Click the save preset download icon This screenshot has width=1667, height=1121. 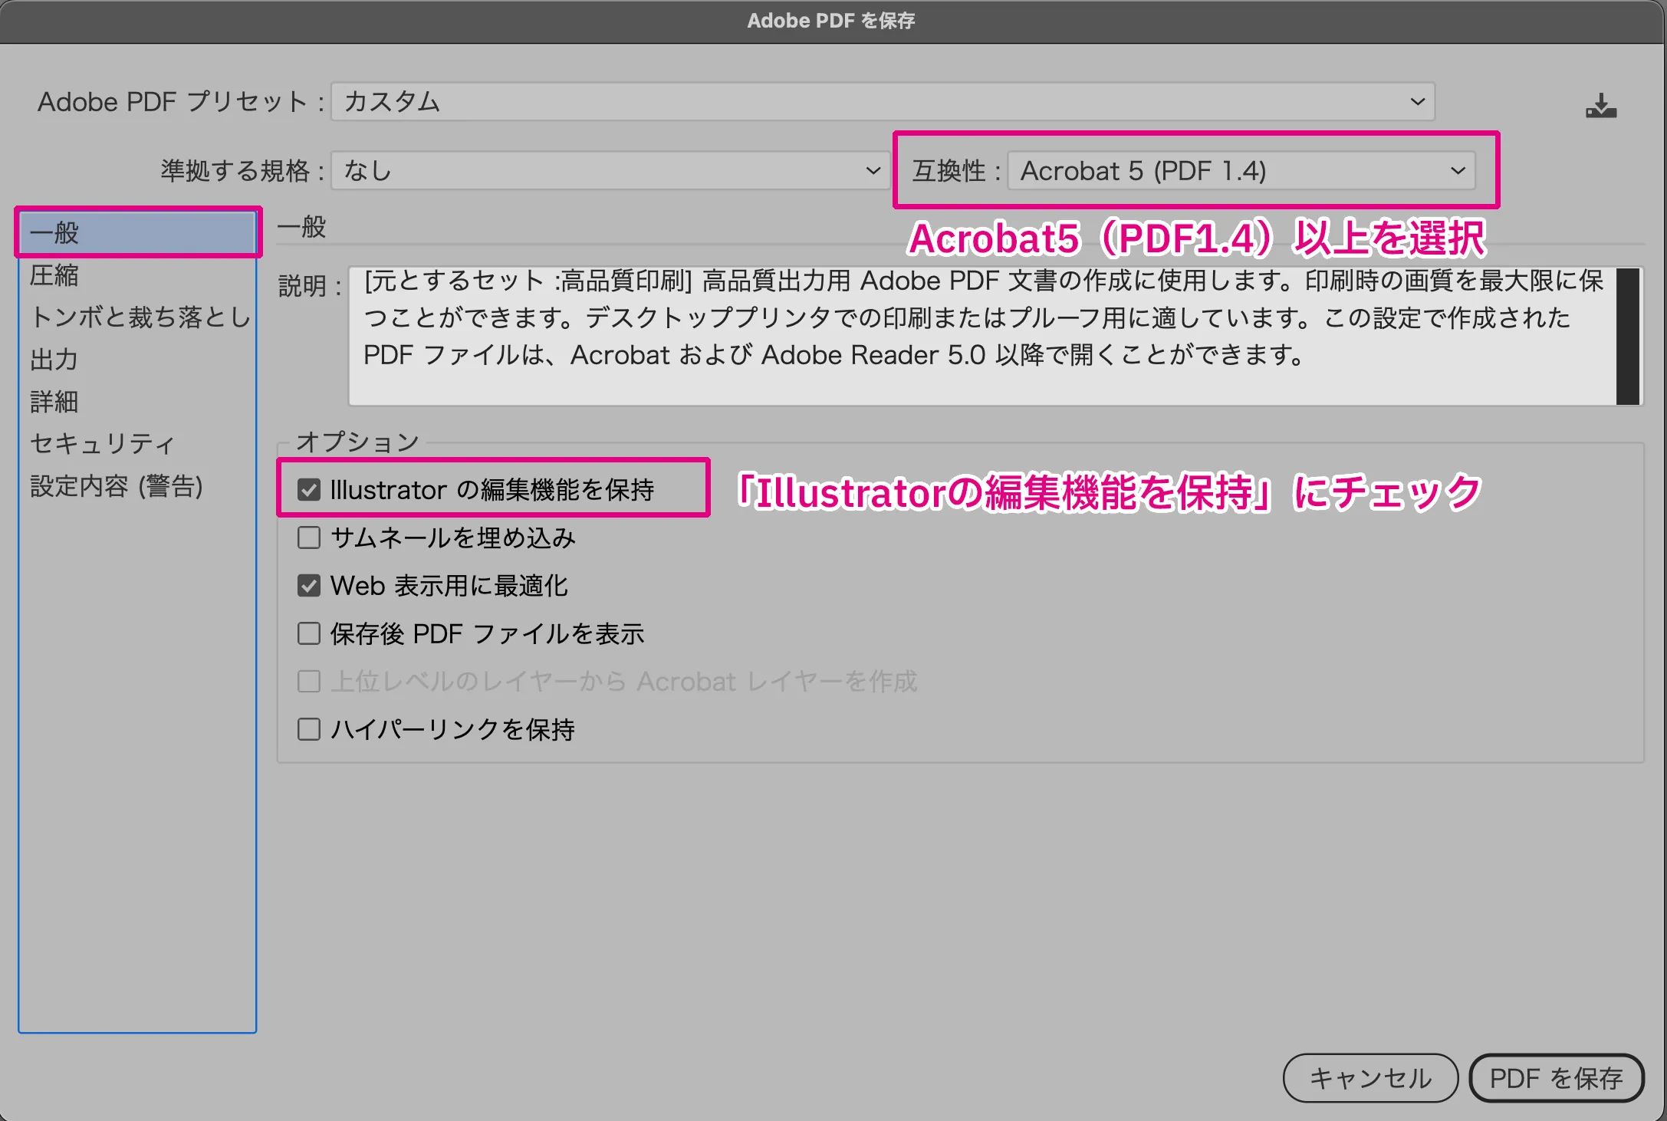coord(1601,106)
